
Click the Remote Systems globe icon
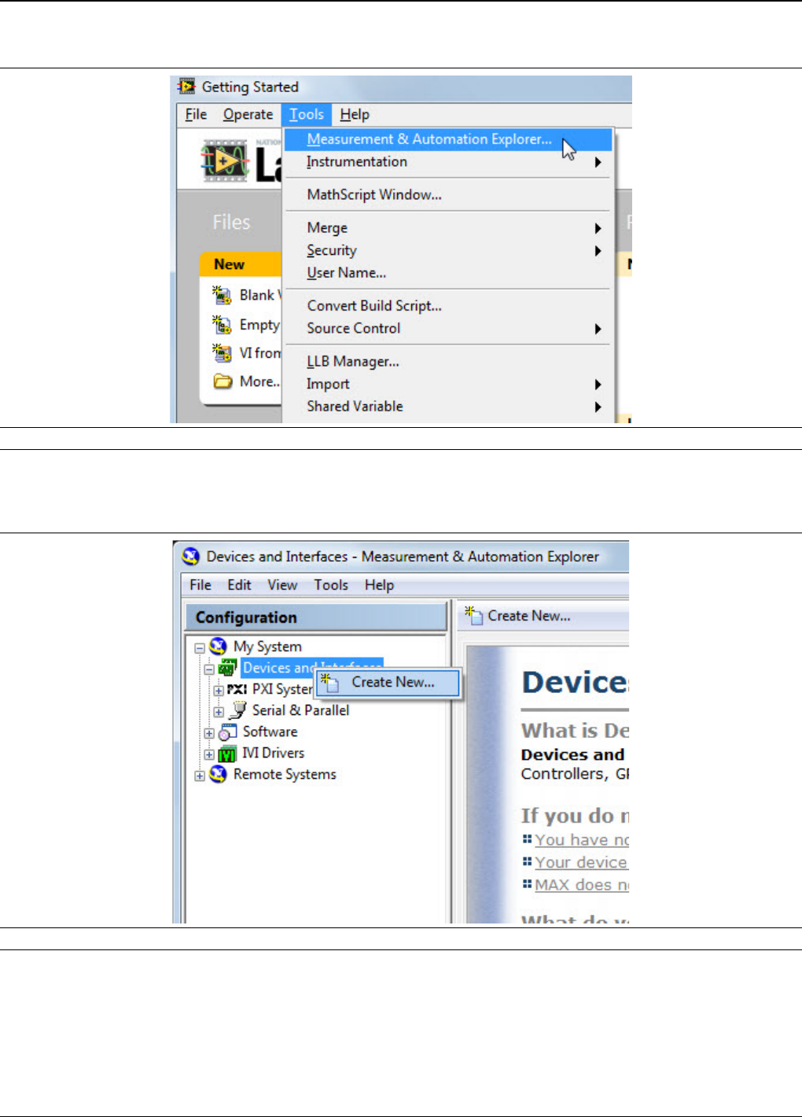coord(219,774)
